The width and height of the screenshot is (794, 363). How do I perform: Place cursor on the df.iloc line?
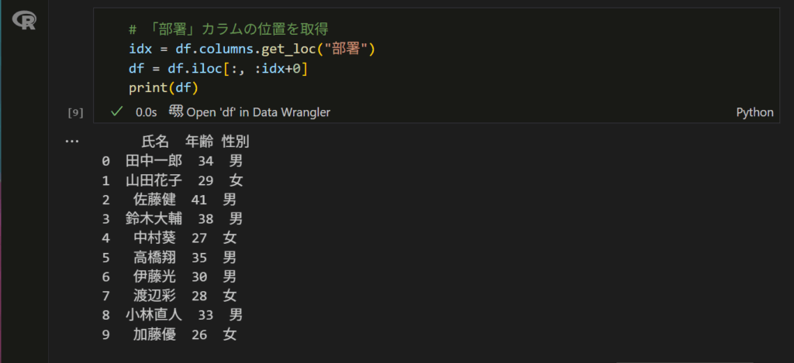click(x=218, y=68)
